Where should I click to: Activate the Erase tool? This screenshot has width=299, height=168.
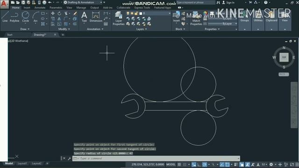point(75,14)
